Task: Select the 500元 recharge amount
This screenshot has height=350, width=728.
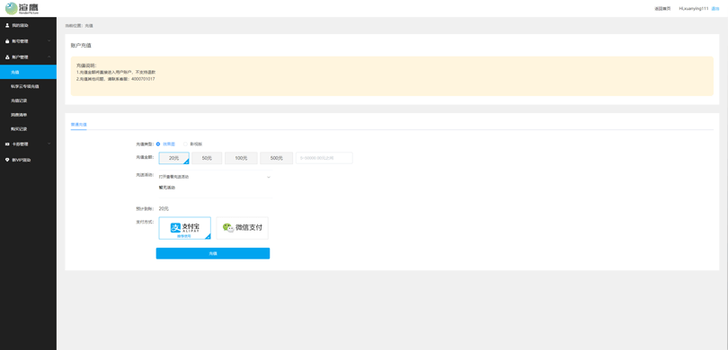Action: point(276,158)
